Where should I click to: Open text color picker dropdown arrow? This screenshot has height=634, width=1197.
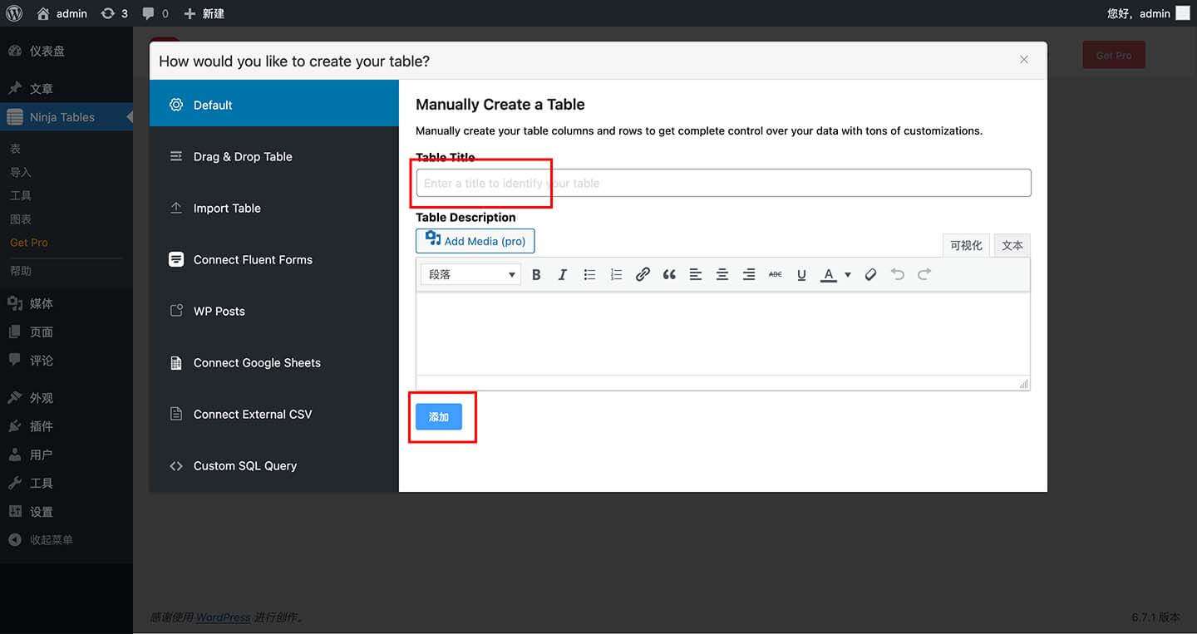tap(848, 274)
